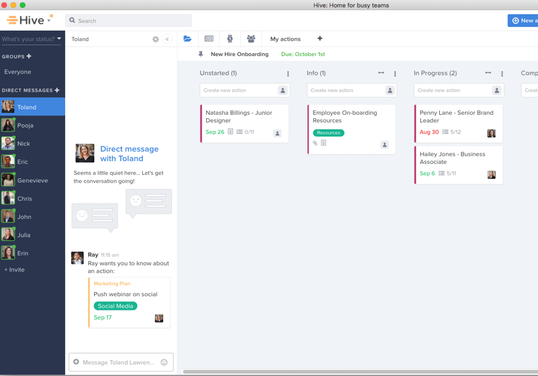
Task: Click assignee avatar on Penny Lane card
Action: point(491,133)
